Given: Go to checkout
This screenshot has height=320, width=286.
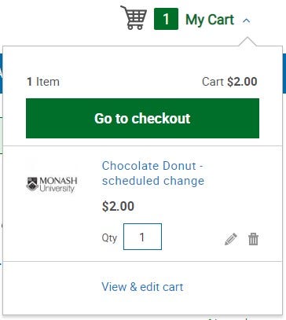Looking at the screenshot, I should (142, 118).
